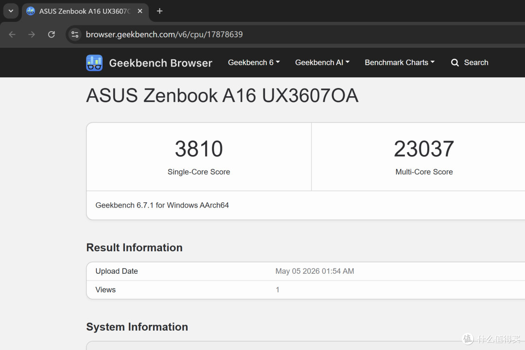The height and width of the screenshot is (350, 525).
Task: Click the 23037 multi-core score value
Action: (424, 149)
